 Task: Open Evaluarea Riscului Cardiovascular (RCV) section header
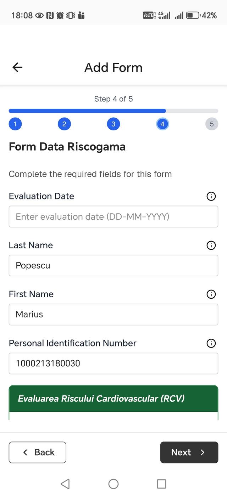click(x=113, y=399)
